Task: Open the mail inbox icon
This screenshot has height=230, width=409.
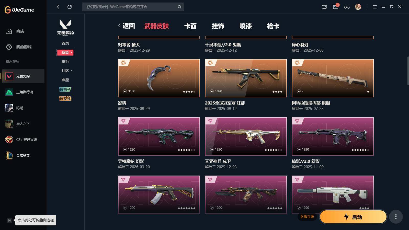Action: tap(336, 7)
